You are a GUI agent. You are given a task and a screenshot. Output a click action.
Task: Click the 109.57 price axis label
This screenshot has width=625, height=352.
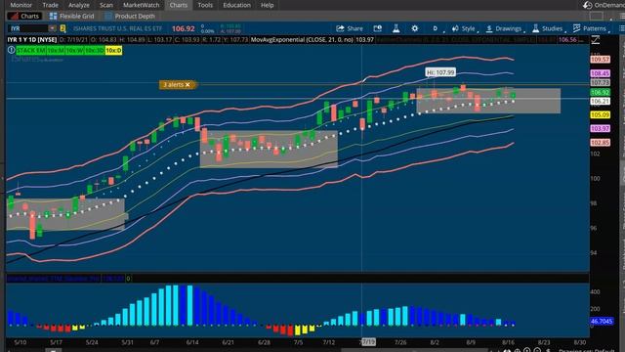point(600,60)
